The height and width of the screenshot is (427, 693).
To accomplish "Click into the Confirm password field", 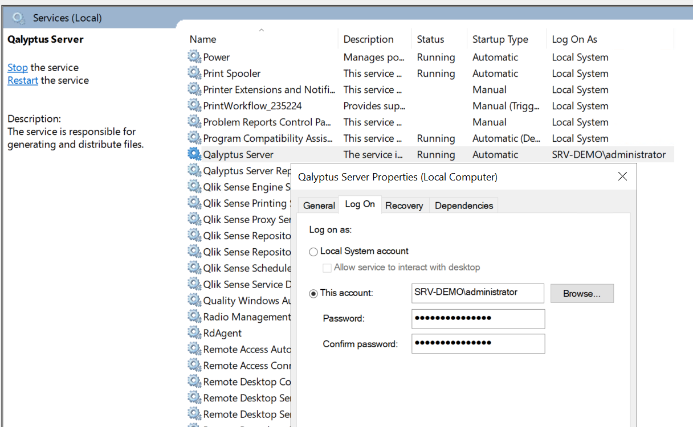I will (x=478, y=343).
